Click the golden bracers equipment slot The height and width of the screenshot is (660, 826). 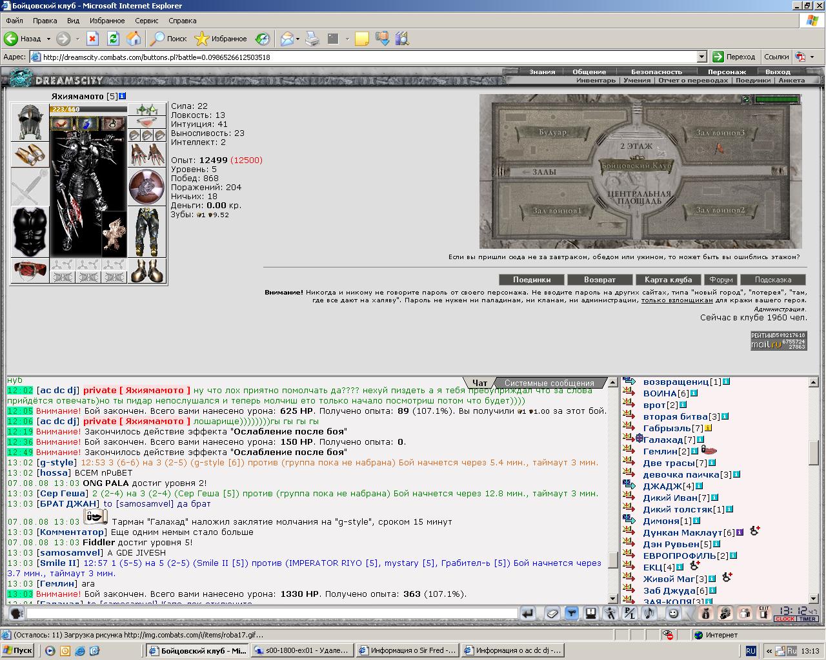[30, 154]
